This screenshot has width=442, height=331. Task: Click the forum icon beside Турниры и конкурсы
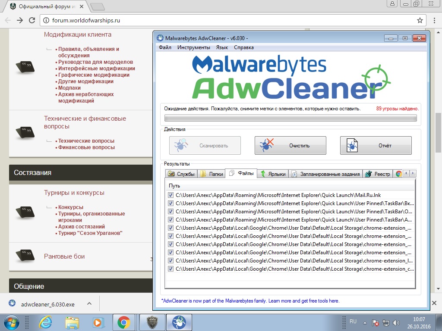click(x=25, y=212)
